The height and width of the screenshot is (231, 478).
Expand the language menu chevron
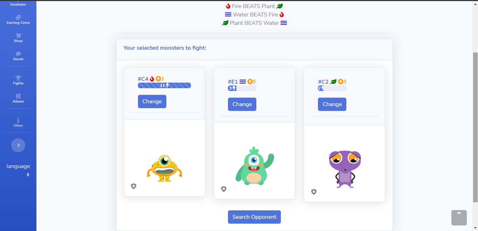28,175
